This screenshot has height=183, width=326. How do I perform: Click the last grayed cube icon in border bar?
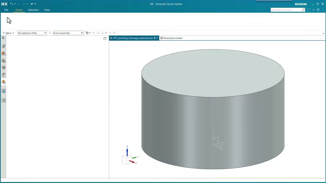coord(114,33)
